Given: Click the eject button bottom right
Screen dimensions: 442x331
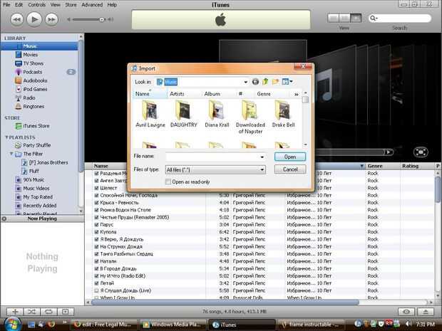Looking at the screenshot, I should click(x=426, y=312).
